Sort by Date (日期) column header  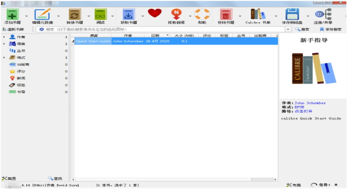(157, 35)
